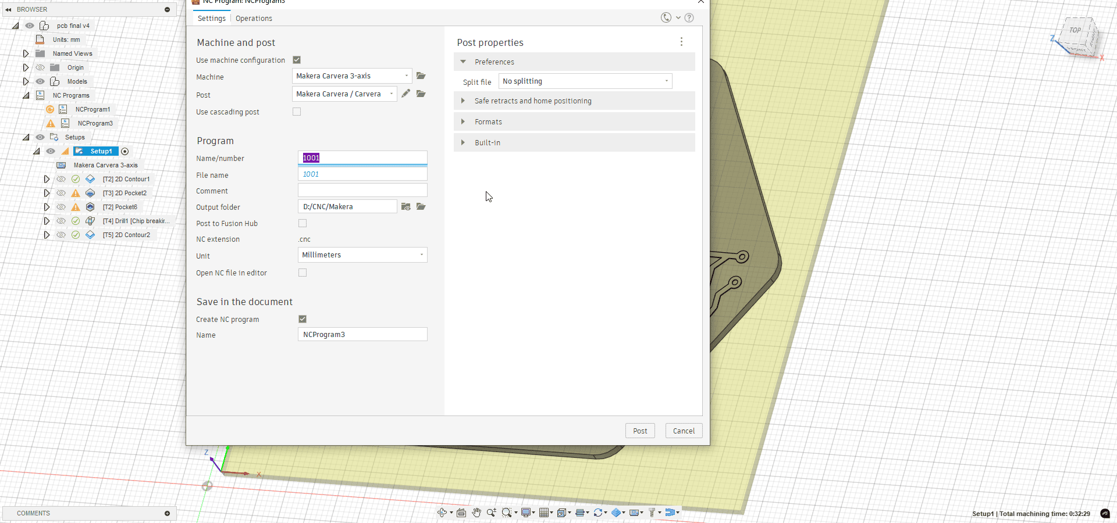Click the help question mark icon

click(x=689, y=18)
